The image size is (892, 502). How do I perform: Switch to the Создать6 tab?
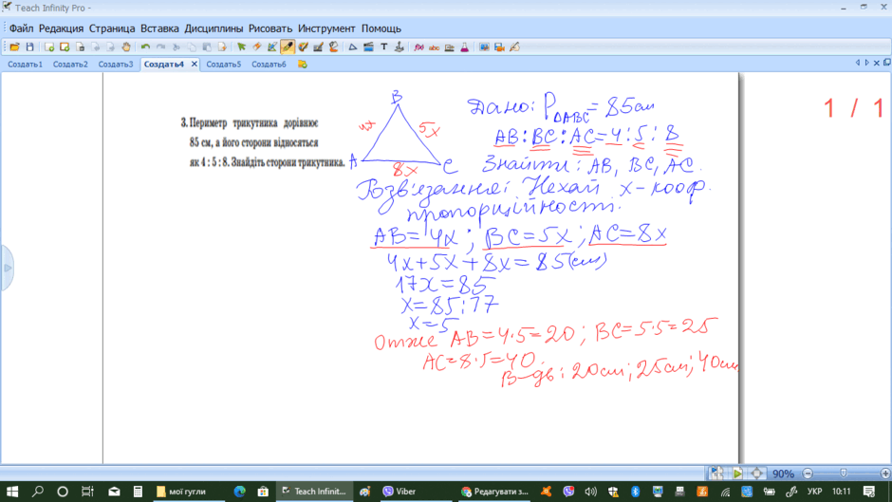269,65
